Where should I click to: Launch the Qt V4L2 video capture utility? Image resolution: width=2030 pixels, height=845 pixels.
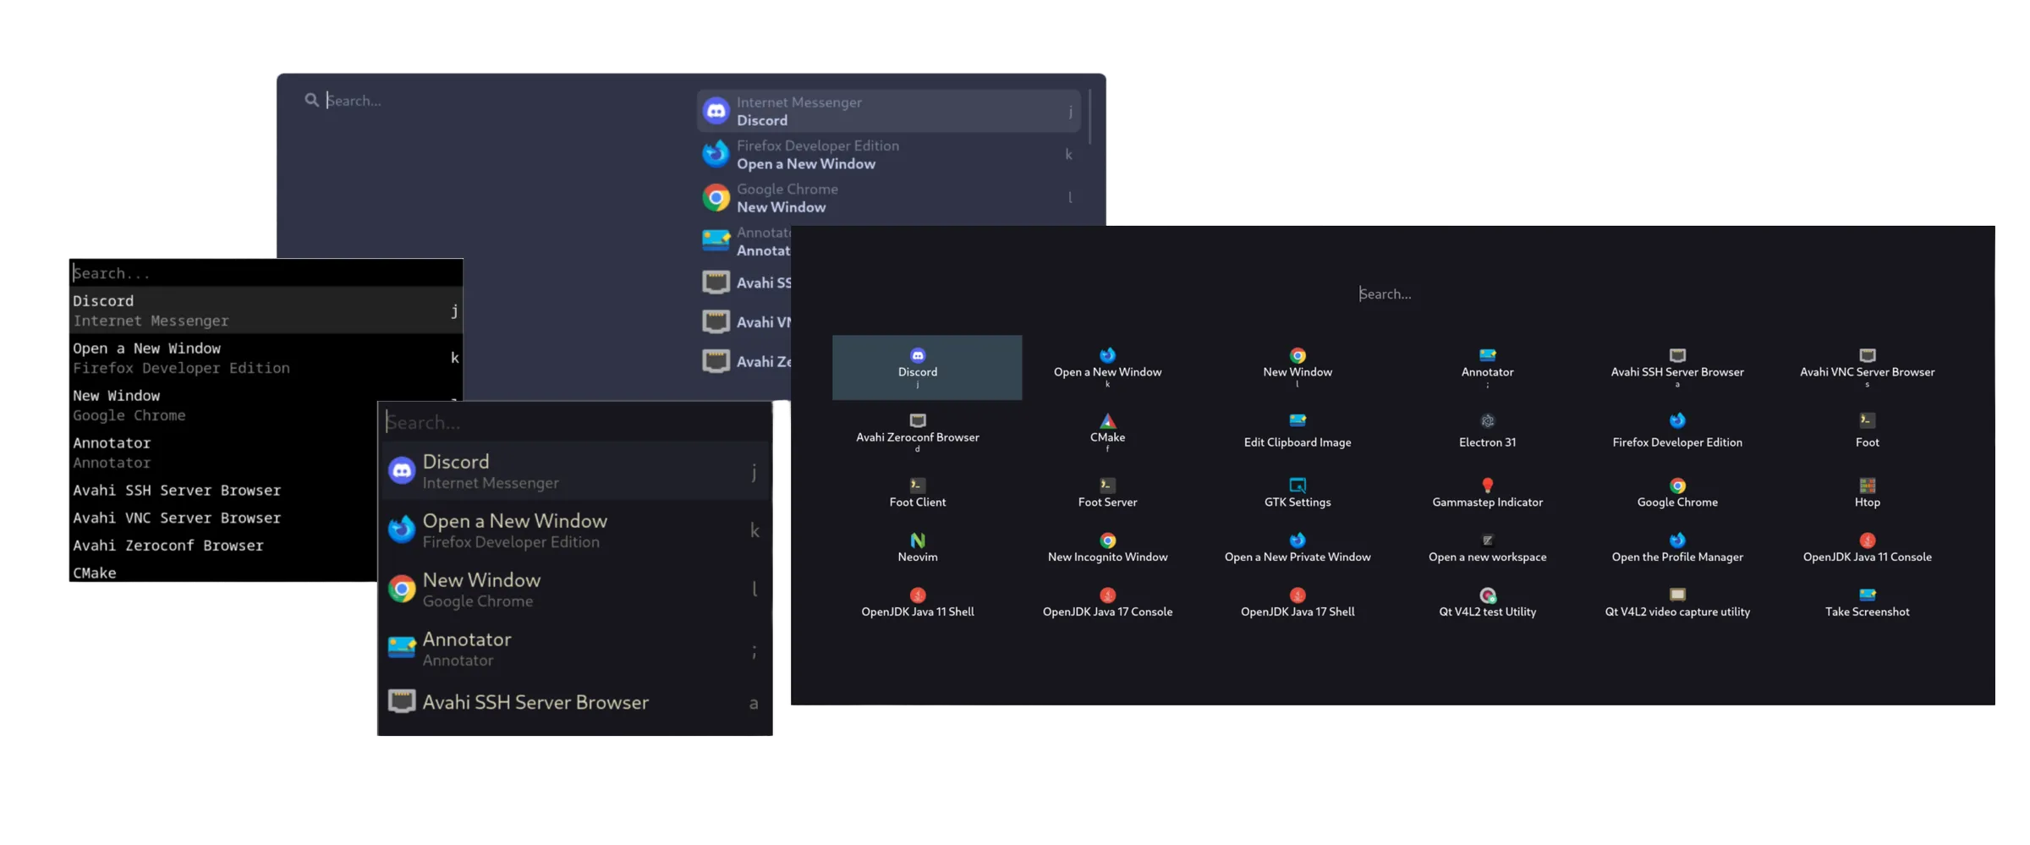coord(1677,602)
